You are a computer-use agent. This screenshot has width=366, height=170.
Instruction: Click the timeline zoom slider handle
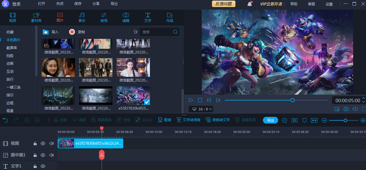pos(346,120)
